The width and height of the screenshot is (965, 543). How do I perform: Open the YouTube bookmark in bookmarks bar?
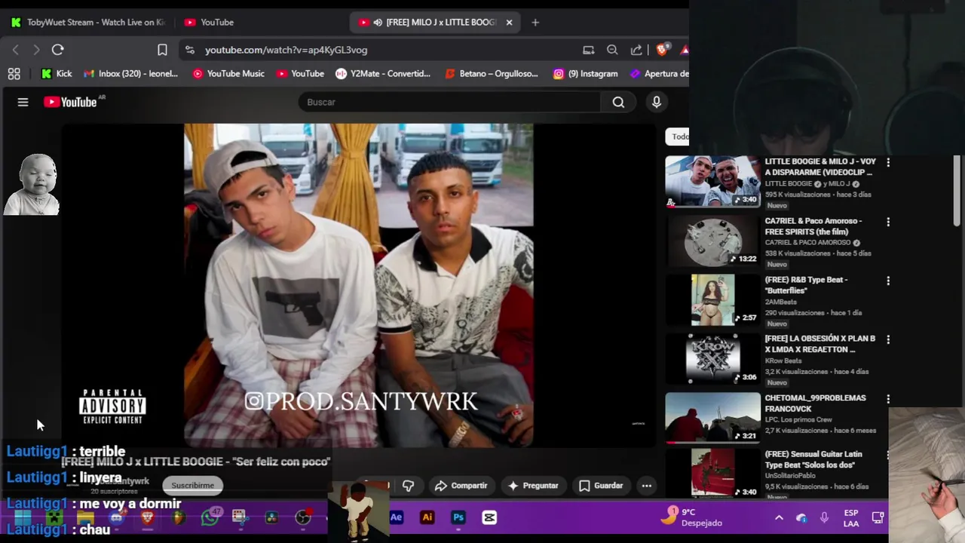coord(300,73)
